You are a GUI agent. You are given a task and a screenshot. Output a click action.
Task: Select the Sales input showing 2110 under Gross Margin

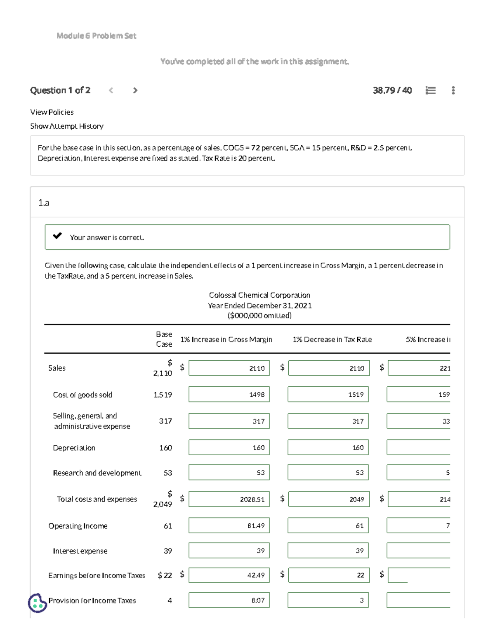(229, 367)
